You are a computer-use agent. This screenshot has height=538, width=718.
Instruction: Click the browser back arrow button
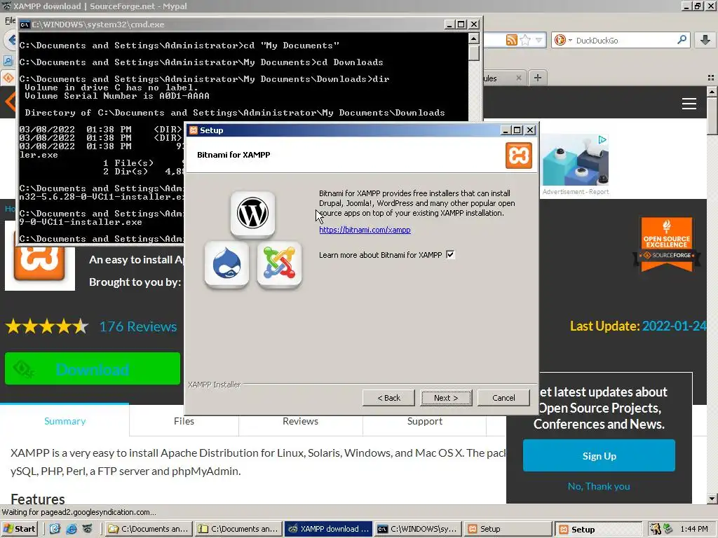tap(11, 40)
